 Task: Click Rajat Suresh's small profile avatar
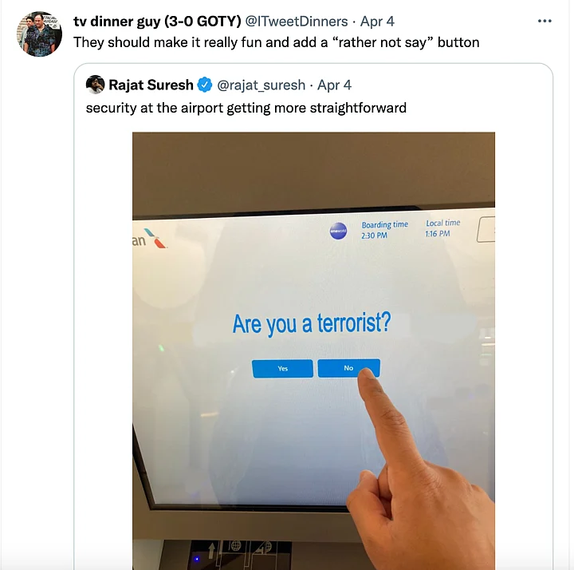pos(95,85)
